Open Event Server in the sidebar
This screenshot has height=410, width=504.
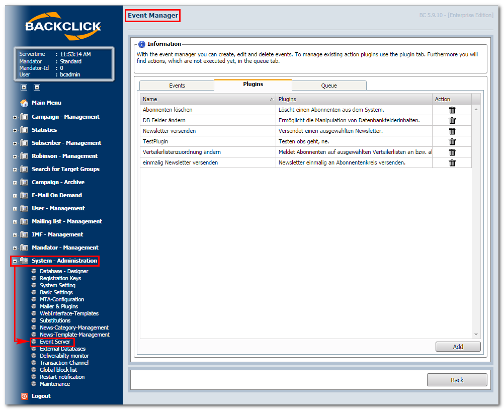55,342
